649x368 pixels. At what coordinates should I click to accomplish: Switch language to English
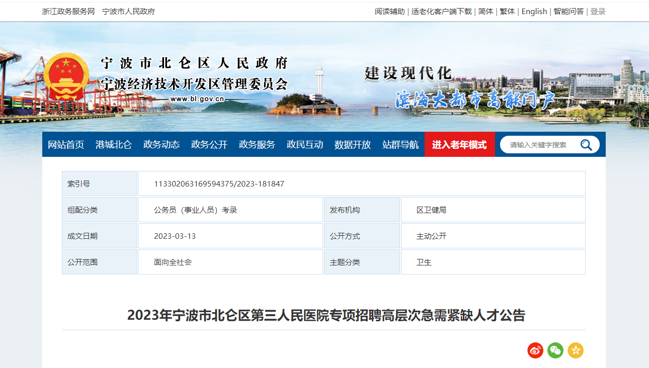tap(534, 12)
